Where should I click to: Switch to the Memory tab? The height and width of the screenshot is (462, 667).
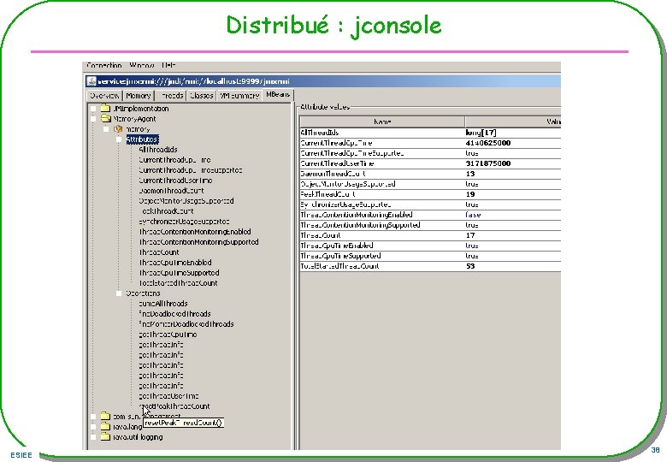(138, 96)
